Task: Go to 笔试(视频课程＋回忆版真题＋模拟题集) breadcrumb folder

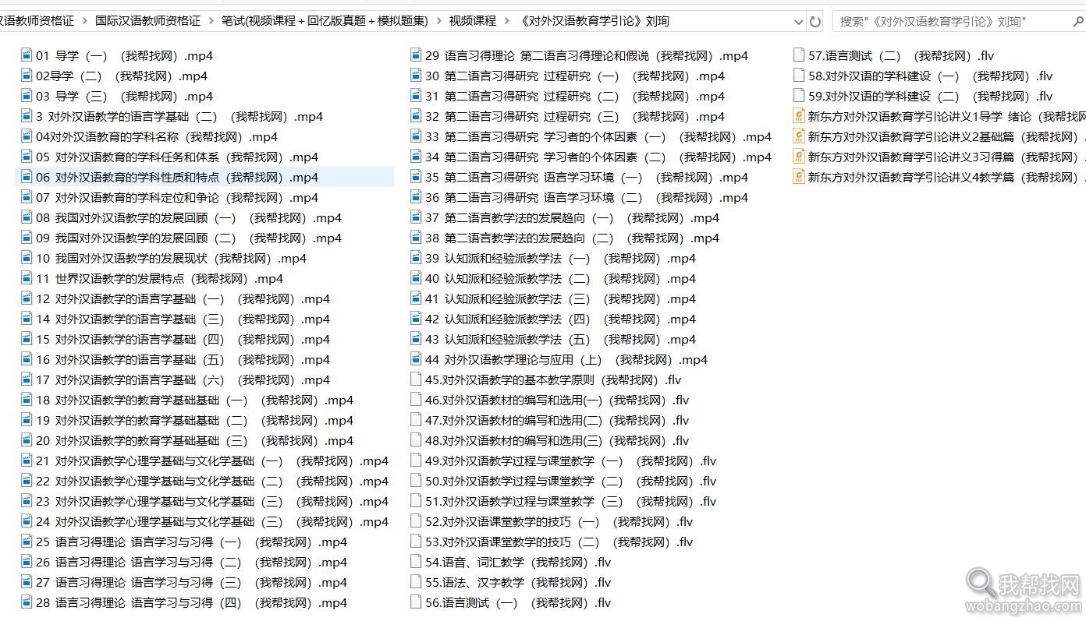Action: 325,21
